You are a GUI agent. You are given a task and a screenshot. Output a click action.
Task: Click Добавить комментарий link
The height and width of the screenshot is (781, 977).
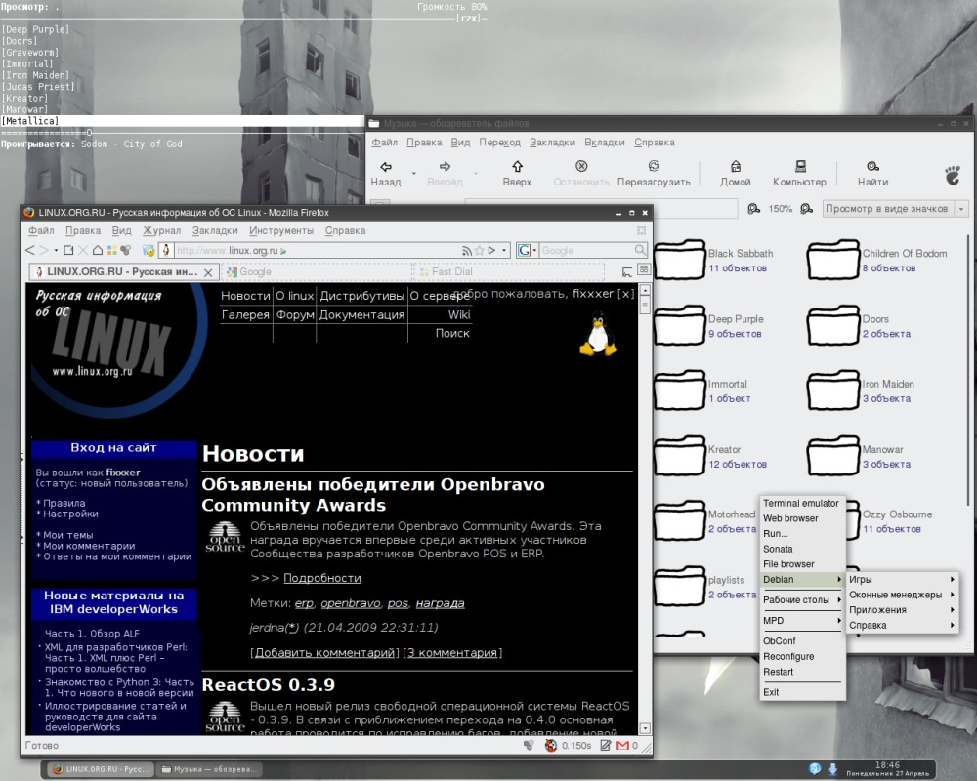point(324,653)
